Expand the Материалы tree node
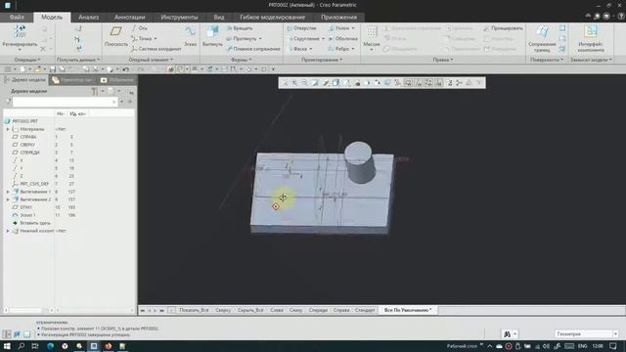Screen dimensions: 626x352 pos(8,129)
